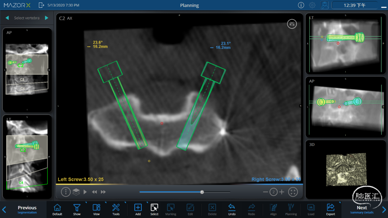The image size is (388, 218).
Task: Click the surgeon profile icon
Action: pyautogui.click(x=324, y=5)
